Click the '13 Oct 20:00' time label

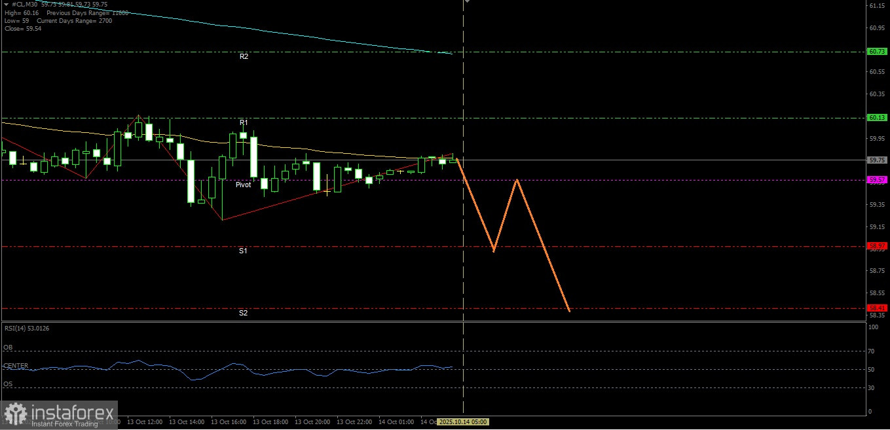point(312,422)
